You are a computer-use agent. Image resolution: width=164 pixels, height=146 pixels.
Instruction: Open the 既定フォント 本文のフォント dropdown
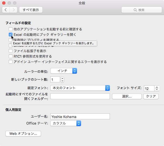(80, 88)
